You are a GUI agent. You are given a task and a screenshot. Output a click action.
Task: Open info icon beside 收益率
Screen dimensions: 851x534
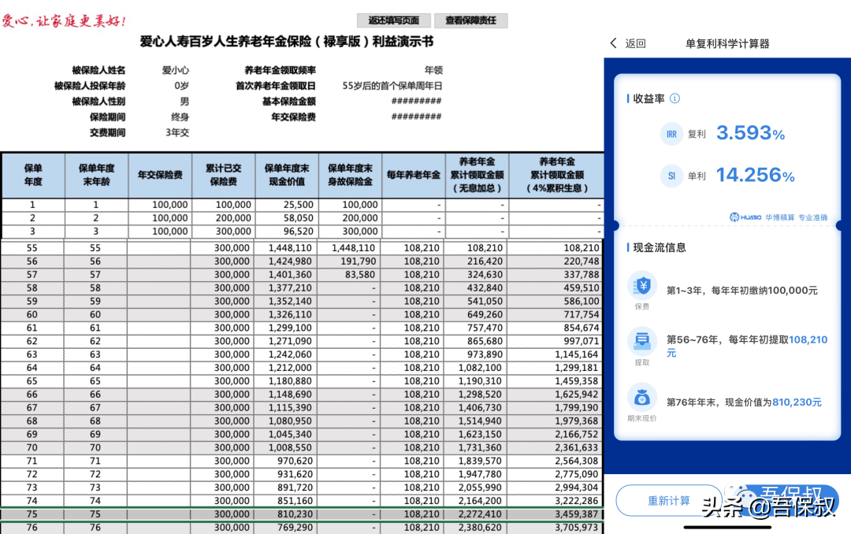(x=674, y=98)
